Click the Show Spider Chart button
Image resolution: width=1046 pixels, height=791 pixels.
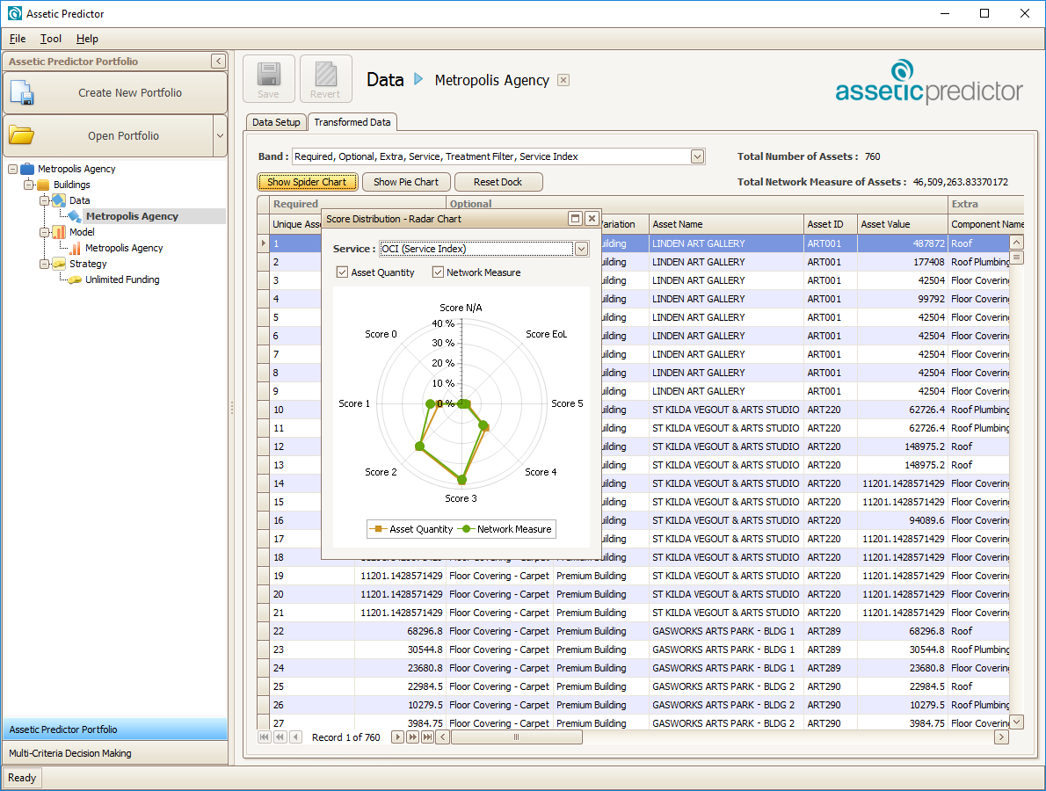point(307,182)
